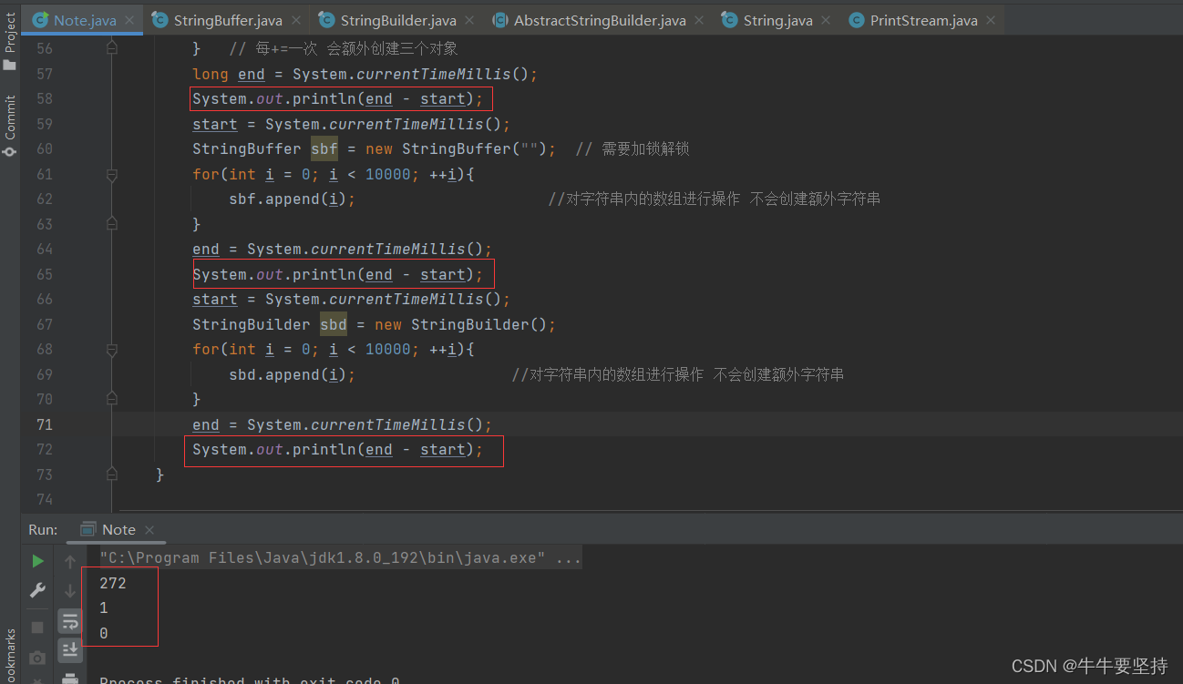Dump threads with the camera icon
The width and height of the screenshot is (1183, 684).
pos(37,658)
